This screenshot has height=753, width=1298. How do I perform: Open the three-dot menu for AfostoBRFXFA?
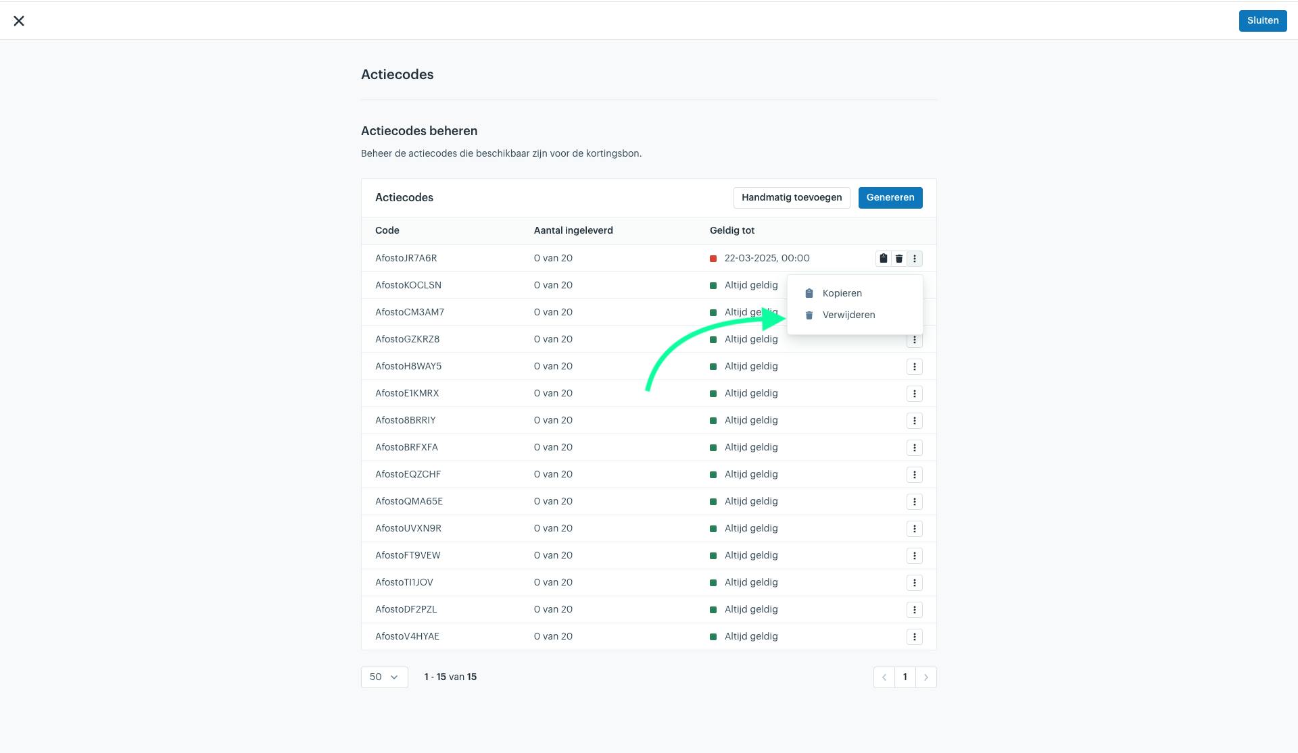(x=914, y=448)
